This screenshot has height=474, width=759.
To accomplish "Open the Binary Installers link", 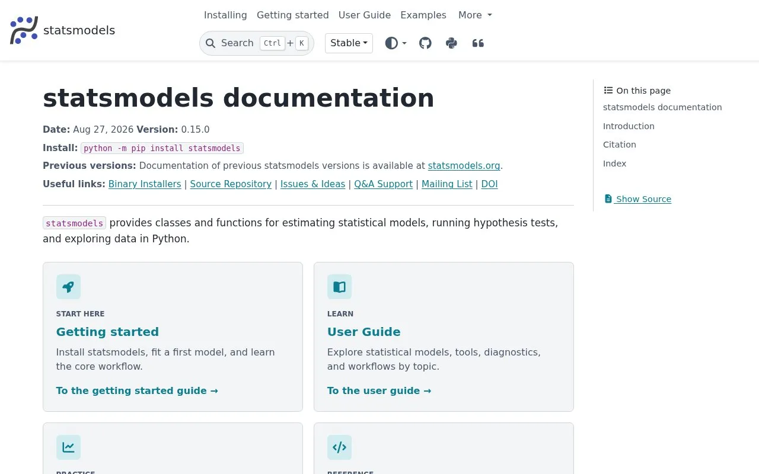I will pyautogui.click(x=145, y=184).
